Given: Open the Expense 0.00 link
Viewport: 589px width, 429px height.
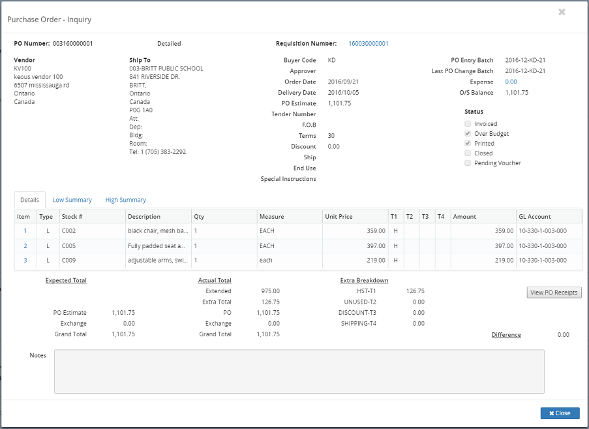Looking at the screenshot, I should coord(511,82).
